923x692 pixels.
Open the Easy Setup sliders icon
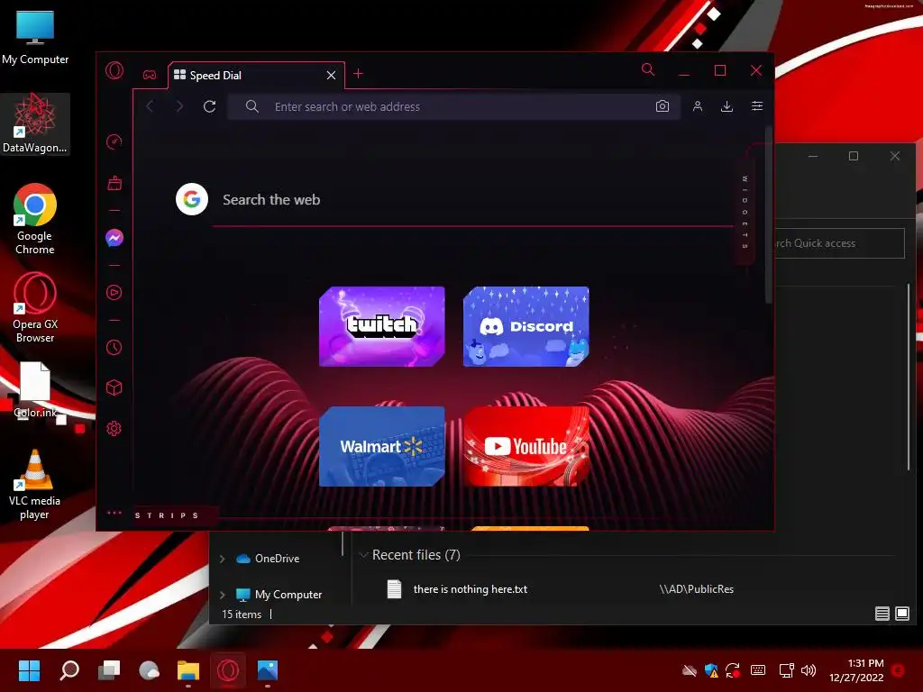[x=757, y=106]
